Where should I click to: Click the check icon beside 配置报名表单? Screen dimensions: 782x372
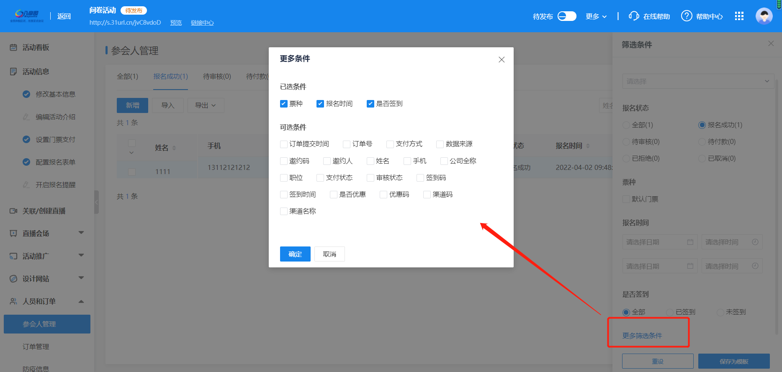26,162
